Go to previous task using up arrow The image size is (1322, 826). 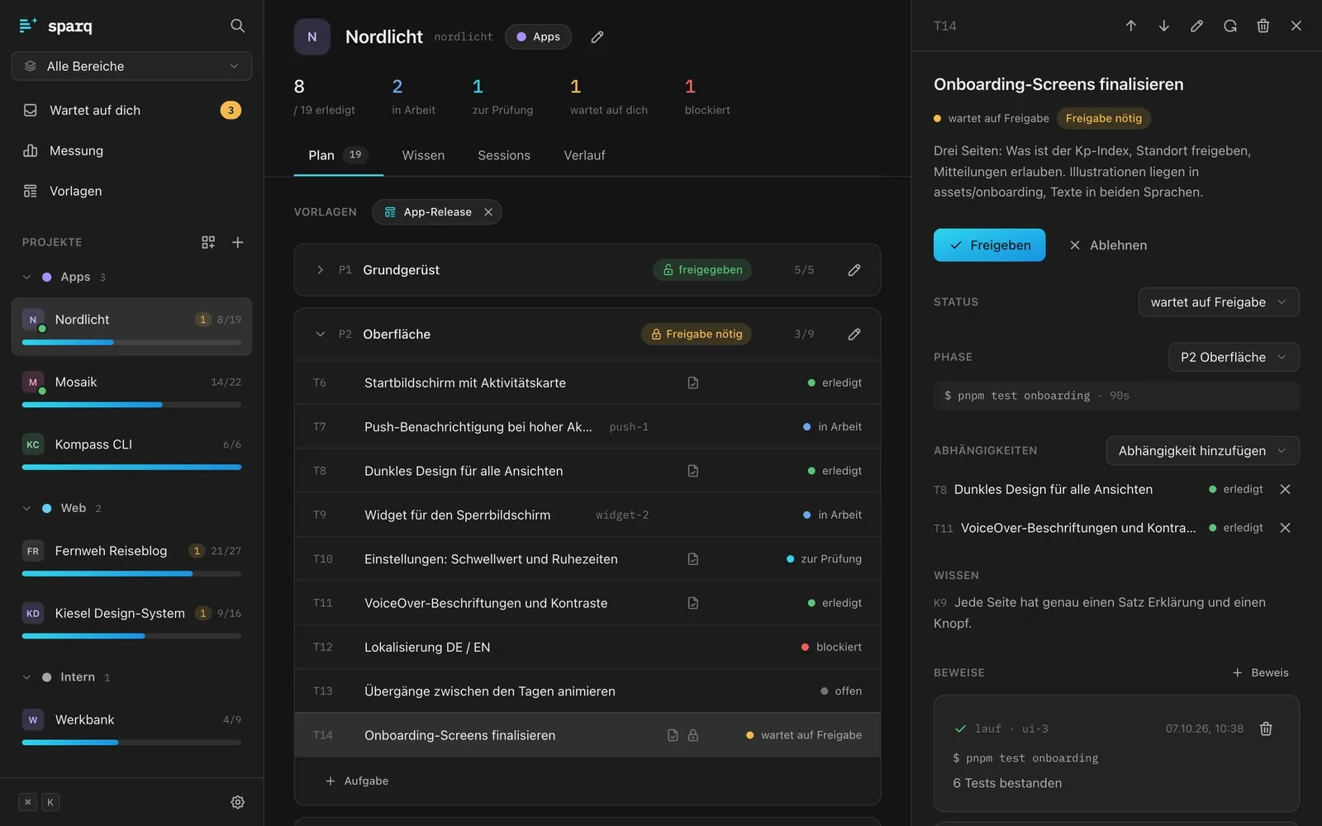[1131, 26]
